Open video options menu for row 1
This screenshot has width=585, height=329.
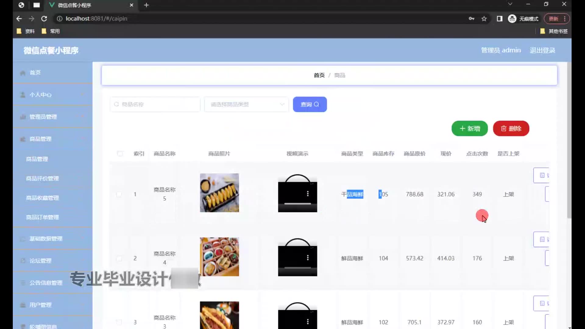point(308,194)
